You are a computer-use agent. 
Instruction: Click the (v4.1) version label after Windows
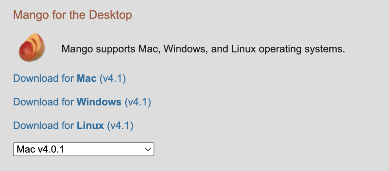(x=138, y=102)
